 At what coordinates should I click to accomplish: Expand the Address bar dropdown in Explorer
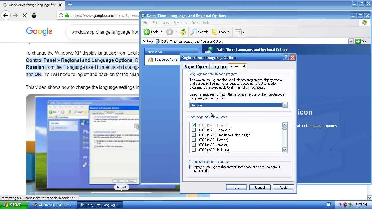click(x=351, y=41)
